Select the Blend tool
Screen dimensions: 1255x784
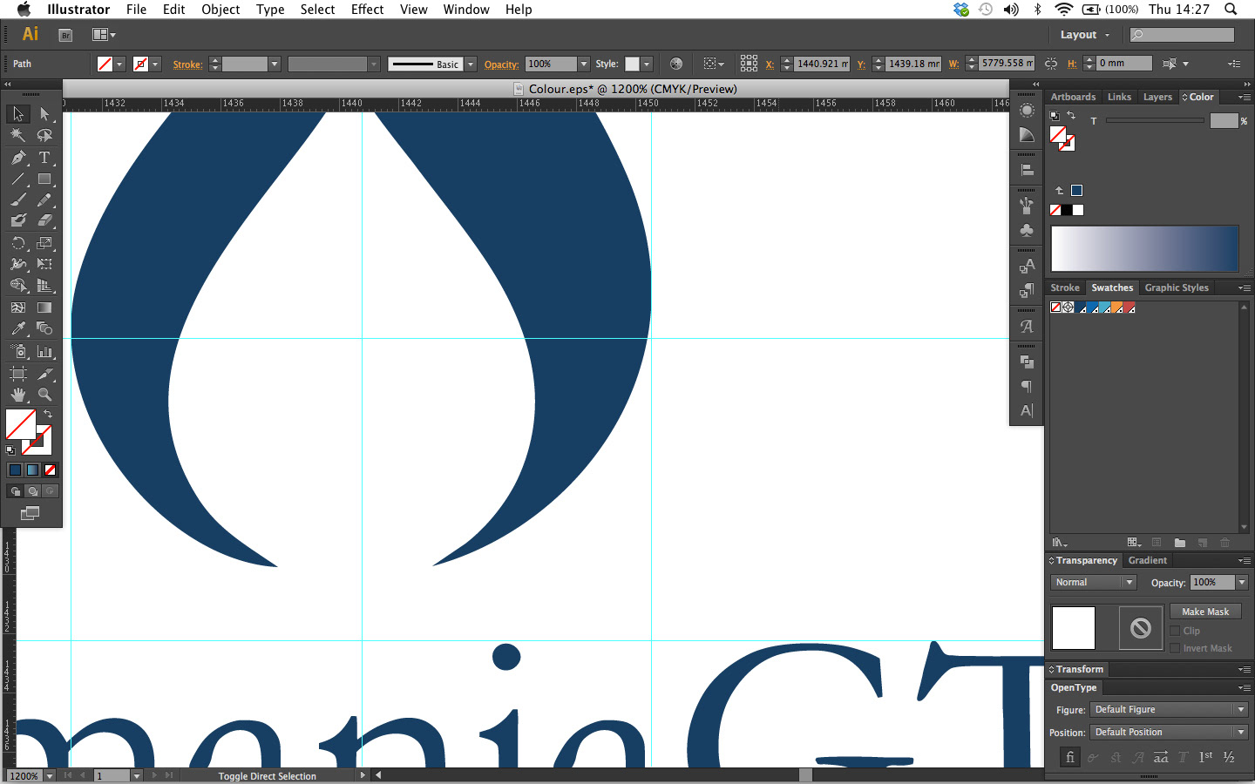click(x=44, y=328)
